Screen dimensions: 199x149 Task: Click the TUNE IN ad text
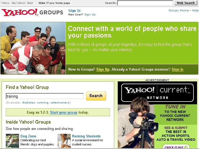point(175,107)
